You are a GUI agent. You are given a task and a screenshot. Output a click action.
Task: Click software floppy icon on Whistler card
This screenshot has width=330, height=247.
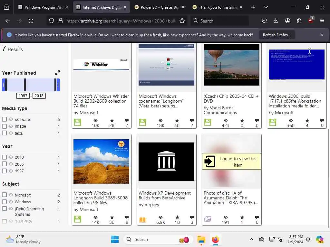click(x=77, y=123)
